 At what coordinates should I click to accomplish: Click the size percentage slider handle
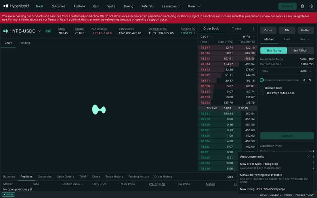[262, 80]
